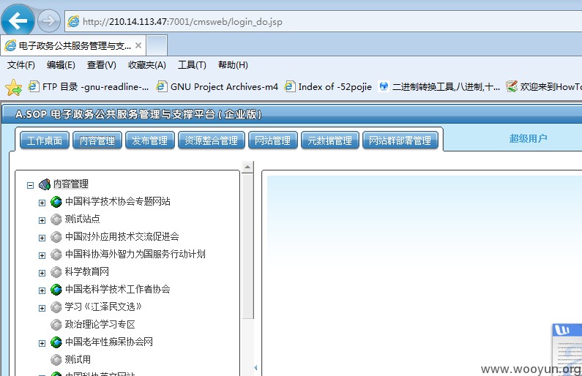
Task: Select 科学教育网 in the content tree
Action: tap(87, 272)
